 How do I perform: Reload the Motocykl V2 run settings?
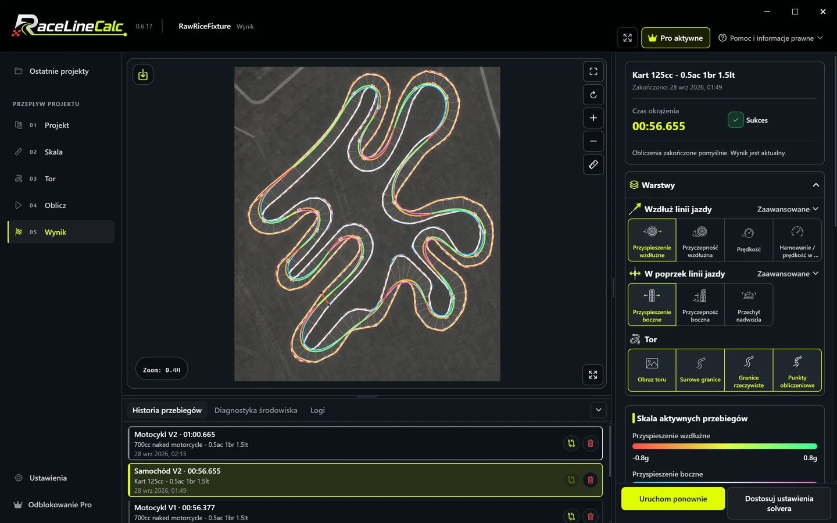tap(571, 443)
